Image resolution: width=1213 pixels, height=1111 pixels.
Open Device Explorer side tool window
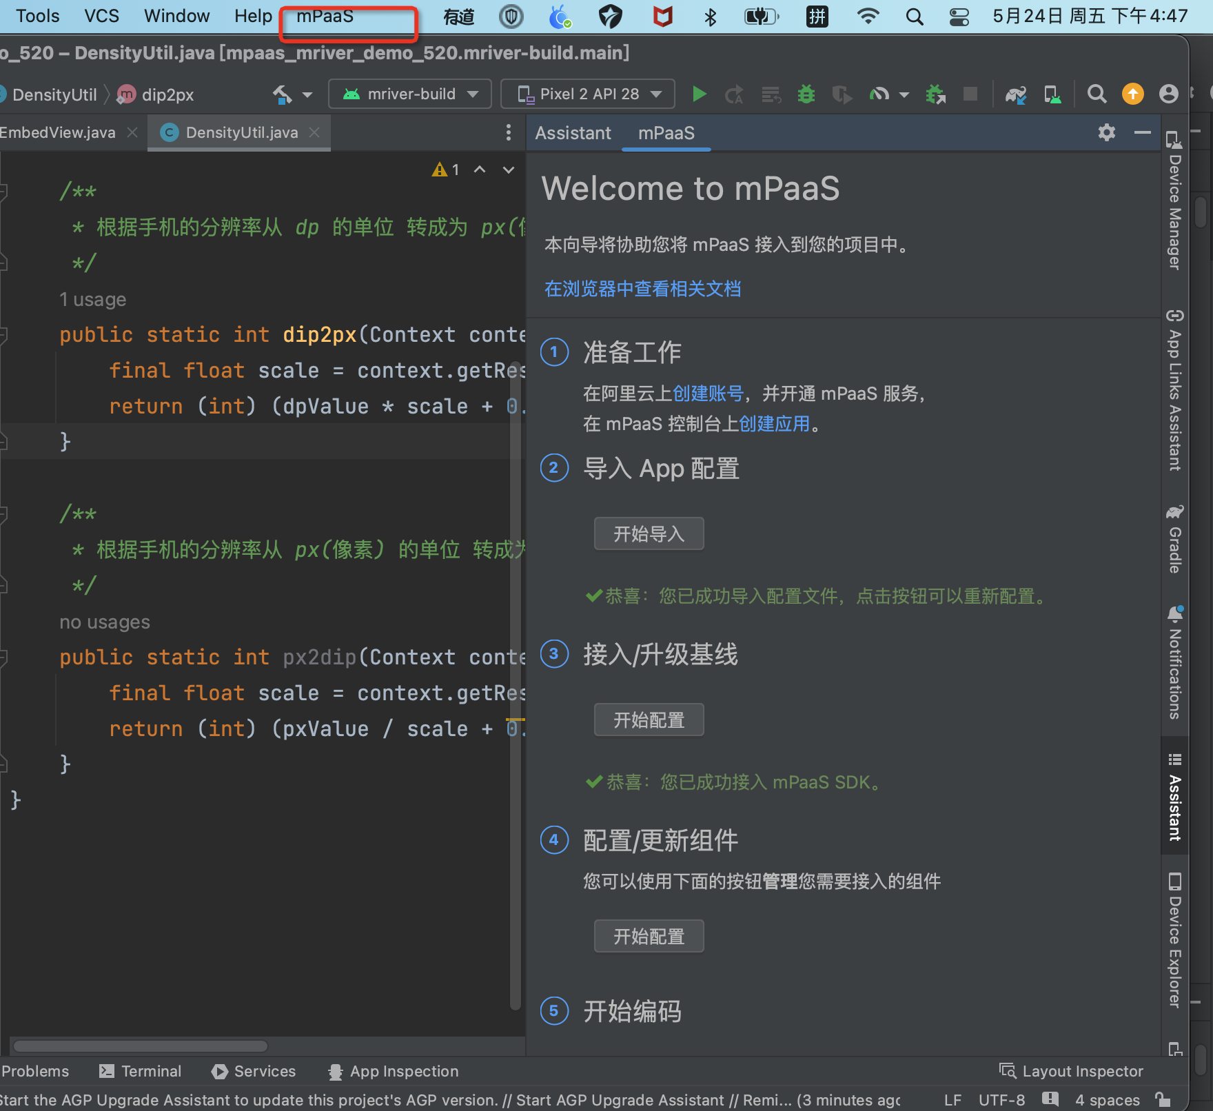(x=1174, y=940)
